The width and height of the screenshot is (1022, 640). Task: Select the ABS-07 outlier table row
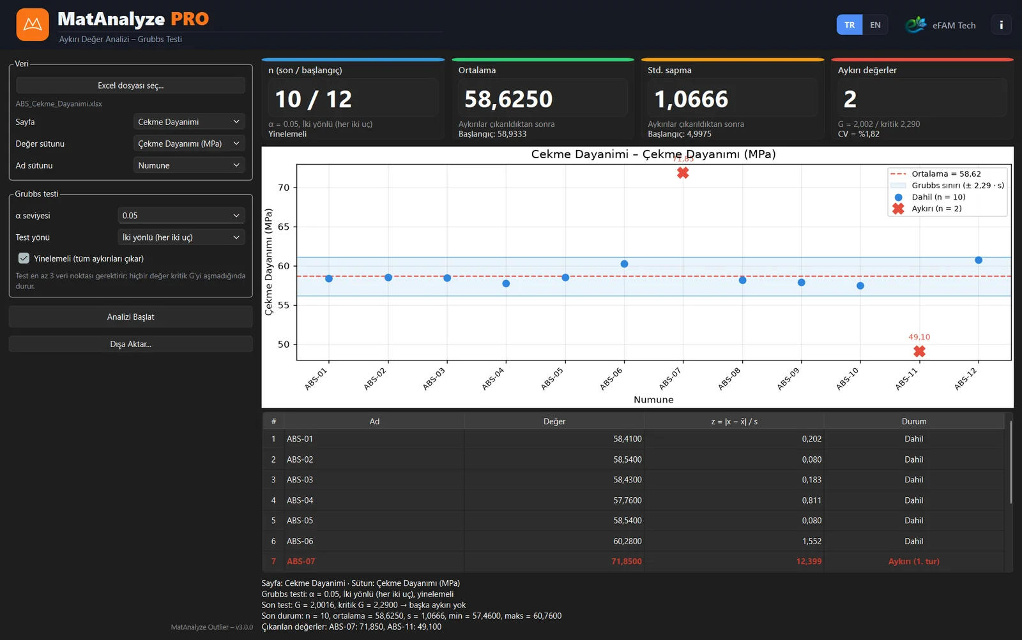point(633,562)
